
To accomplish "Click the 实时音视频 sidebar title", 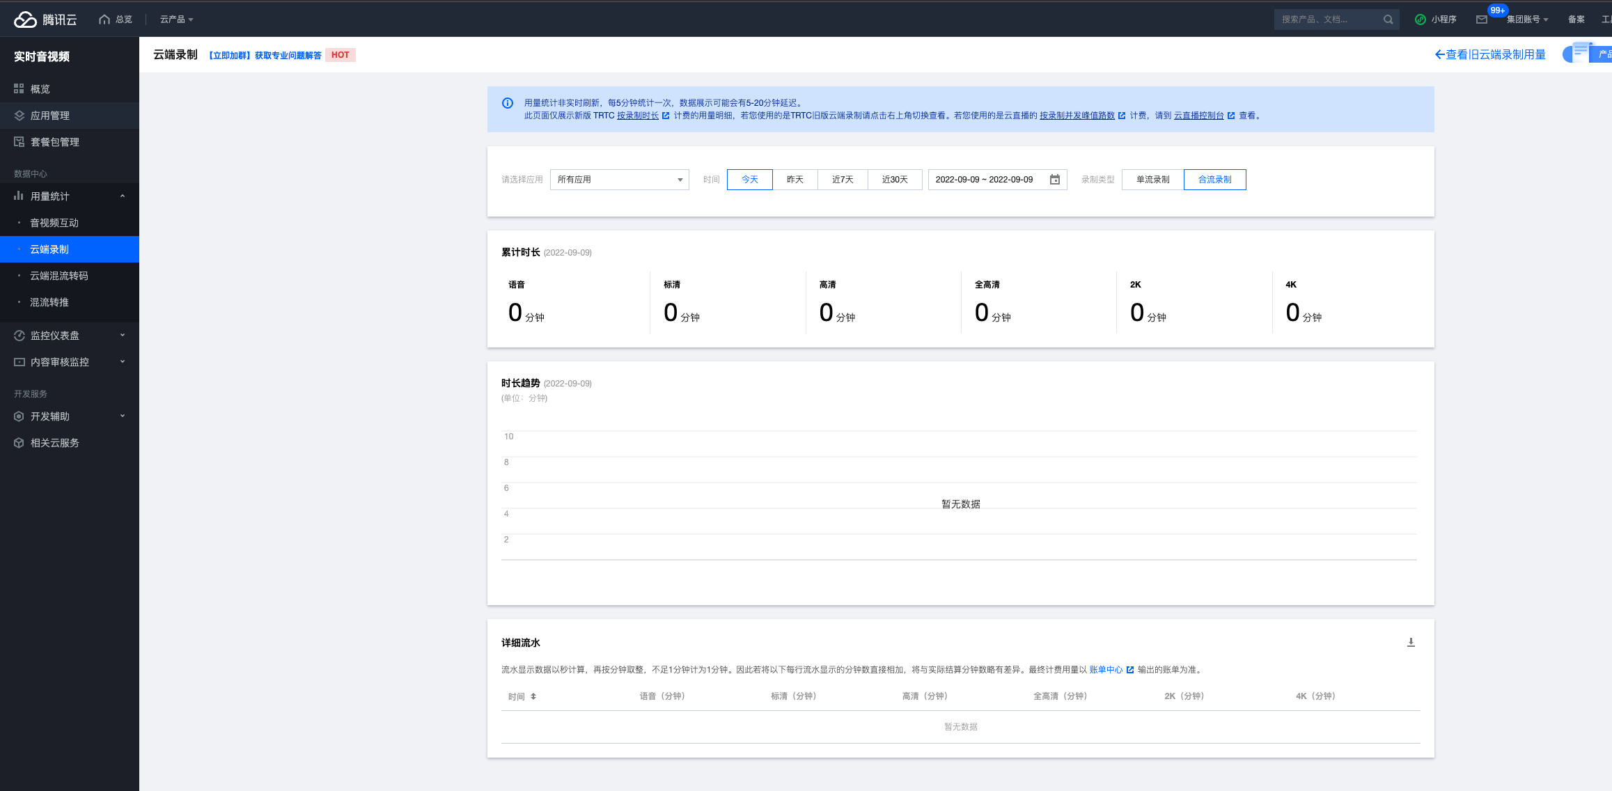I will tap(42, 56).
